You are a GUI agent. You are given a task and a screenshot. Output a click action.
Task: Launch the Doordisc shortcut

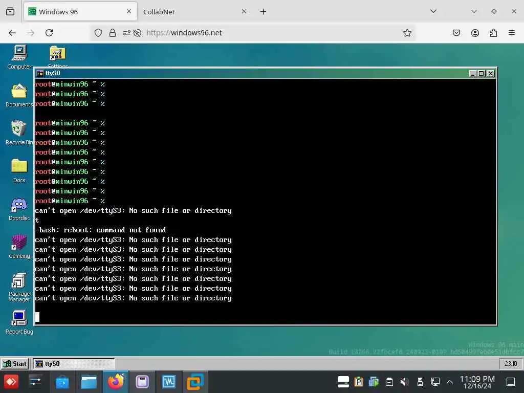[19, 209]
